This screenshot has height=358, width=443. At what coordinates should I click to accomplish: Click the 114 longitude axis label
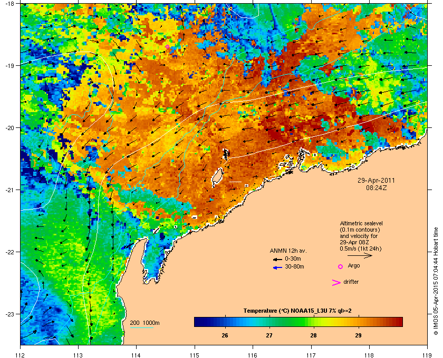click(x=136, y=355)
